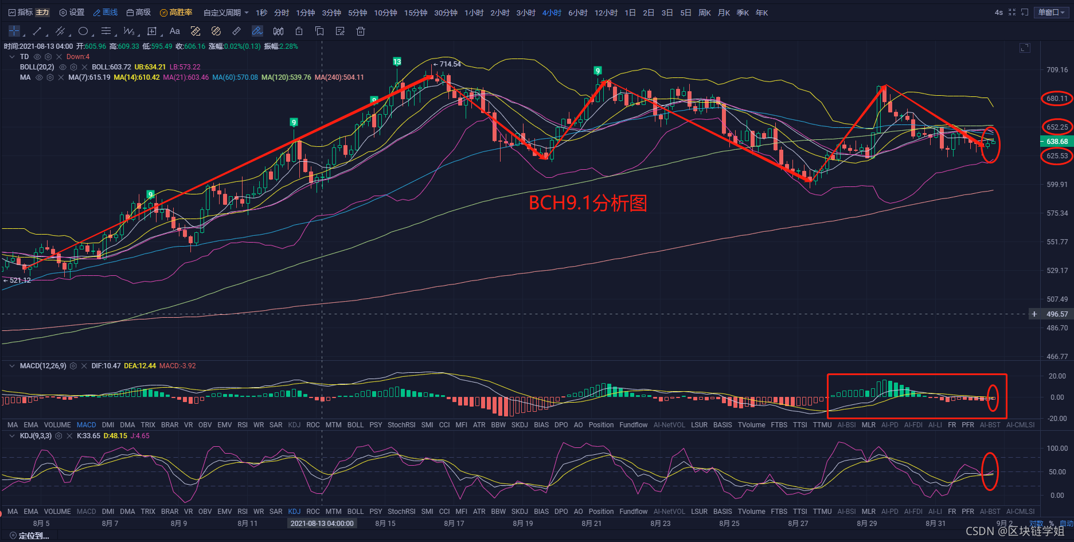This screenshot has height=542, width=1074.
Task: Switch to 1日 timeframe
Action: point(630,13)
